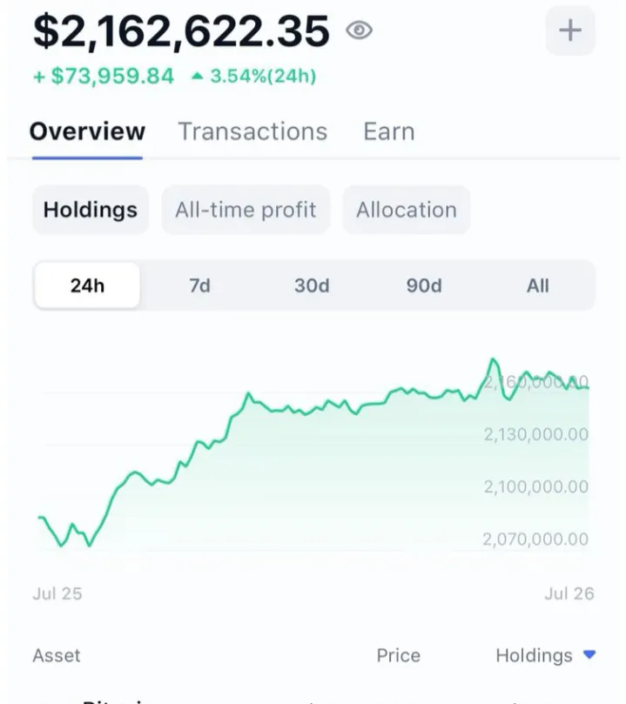Show the All-time profit chart
The width and height of the screenshot is (626, 704).
246,210
